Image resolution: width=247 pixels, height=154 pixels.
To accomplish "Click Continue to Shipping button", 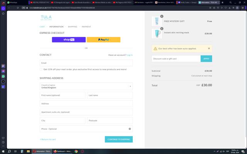I will pos(119,139).
